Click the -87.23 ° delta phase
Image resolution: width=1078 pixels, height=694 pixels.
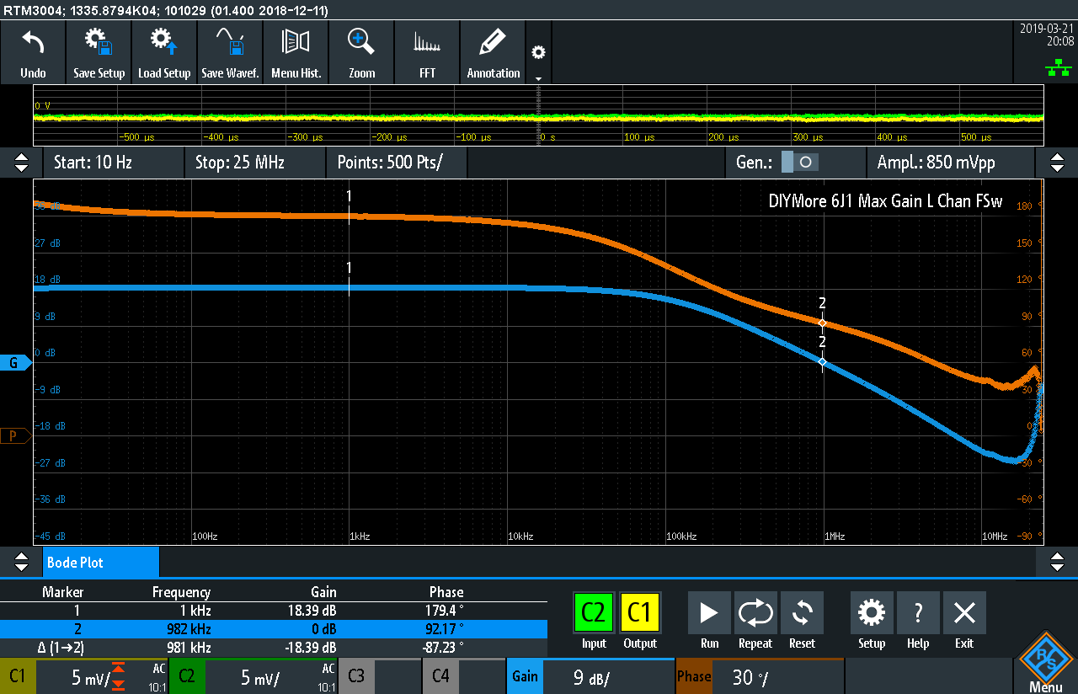coord(445,648)
